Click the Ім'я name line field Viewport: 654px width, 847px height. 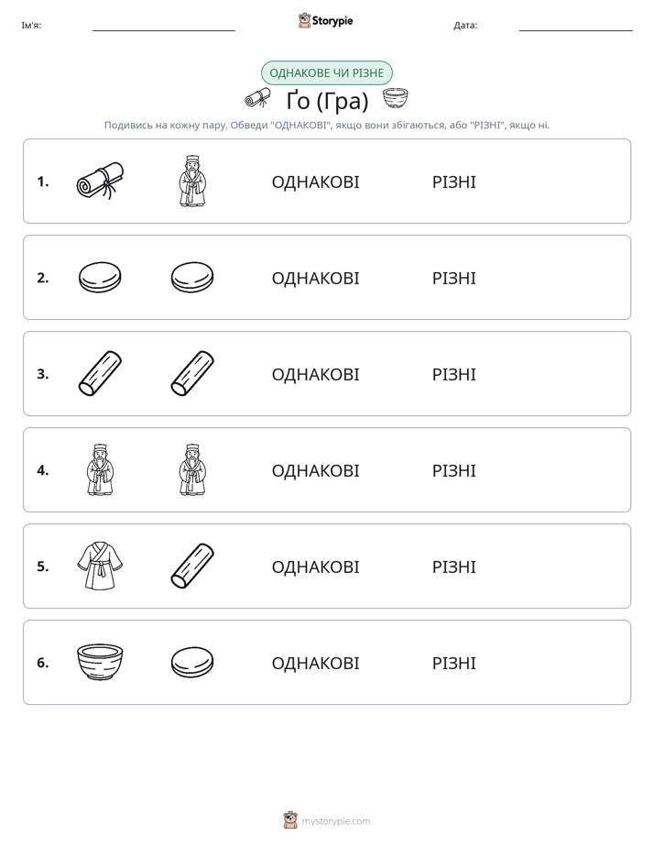tap(163, 26)
